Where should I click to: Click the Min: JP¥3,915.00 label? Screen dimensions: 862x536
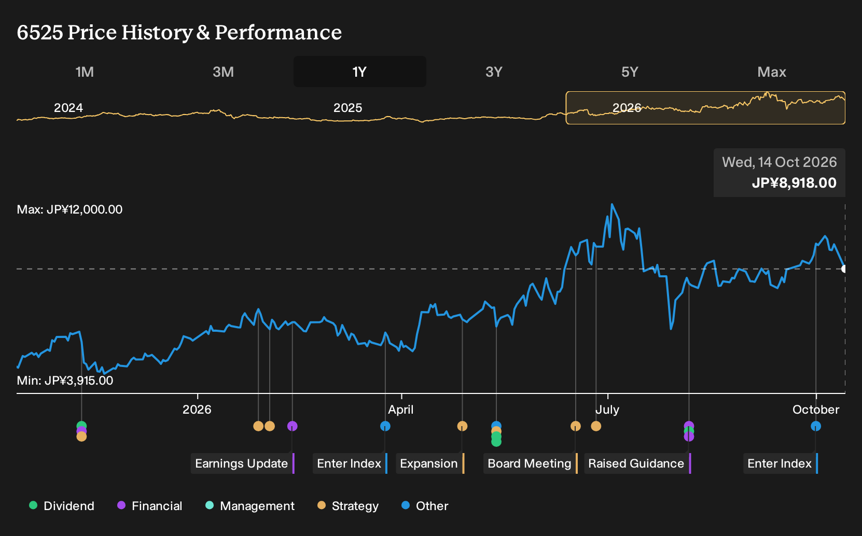(65, 380)
